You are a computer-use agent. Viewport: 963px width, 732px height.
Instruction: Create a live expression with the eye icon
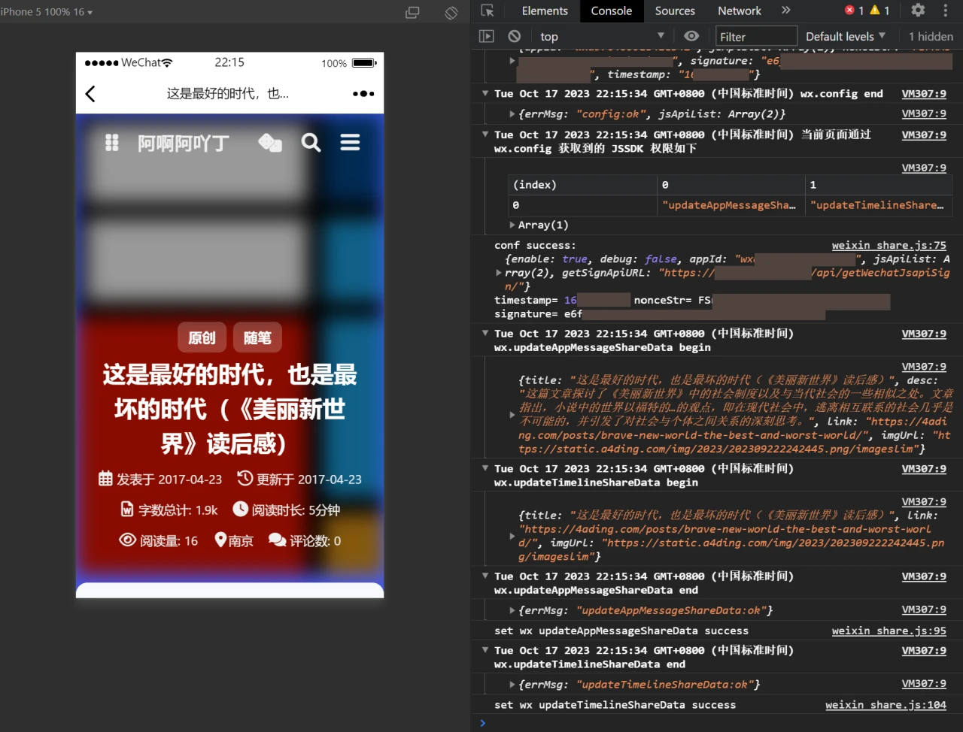pos(691,35)
